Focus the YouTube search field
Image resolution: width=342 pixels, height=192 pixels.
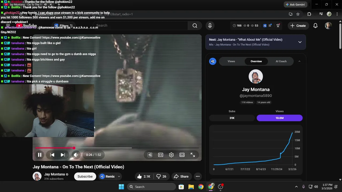coord(140,26)
